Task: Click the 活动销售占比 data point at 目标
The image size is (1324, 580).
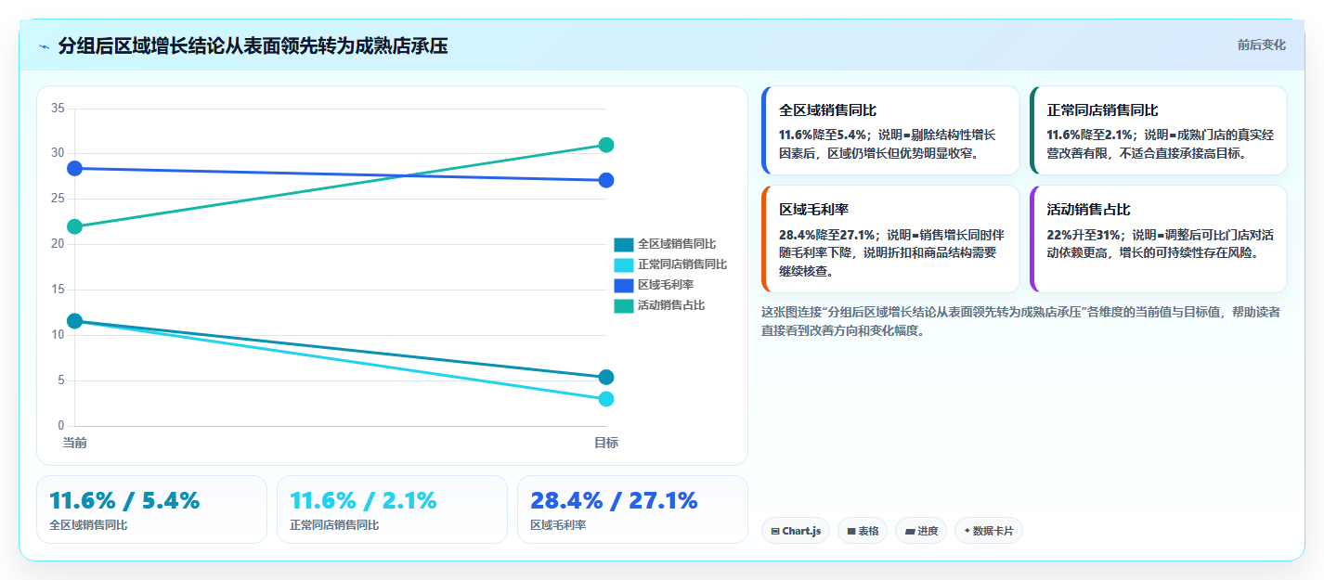Action: pos(606,145)
